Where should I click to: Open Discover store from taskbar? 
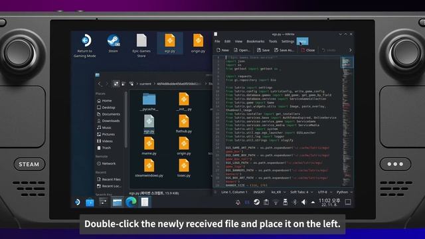(x=90, y=202)
